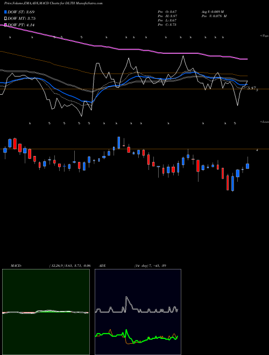The width and height of the screenshot is (269, 355).
Task: Click the tallest blue candlestick near chart middle
Action: [119, 143]
